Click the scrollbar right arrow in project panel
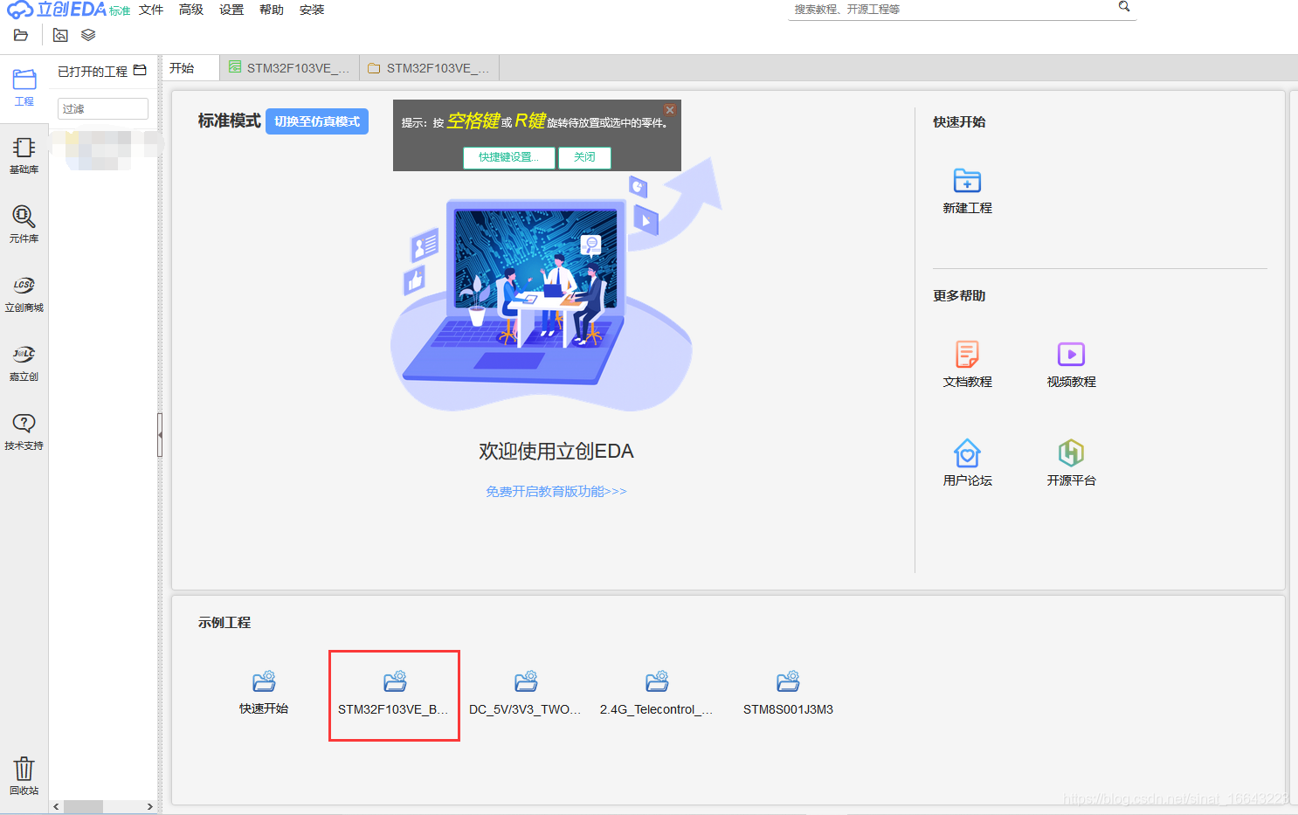Screen dimensions: 1298x815 149,806
